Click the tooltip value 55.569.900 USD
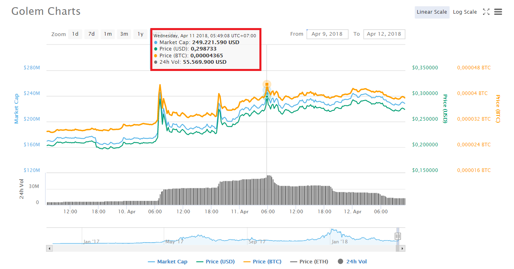Screen dimensions: 514x269 [204, 62]
